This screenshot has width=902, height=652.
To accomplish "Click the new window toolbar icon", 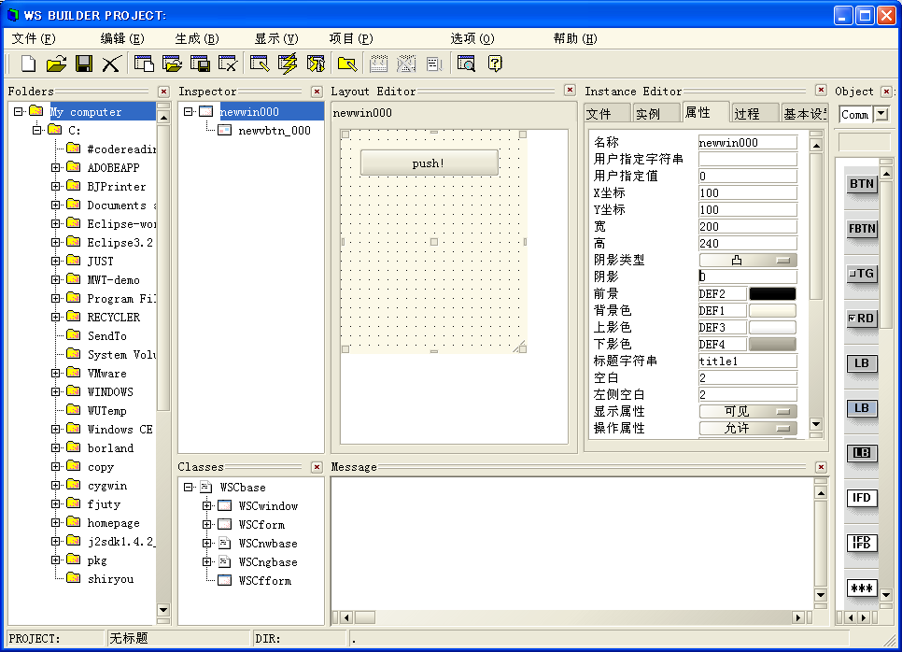I will click(144, 64).
